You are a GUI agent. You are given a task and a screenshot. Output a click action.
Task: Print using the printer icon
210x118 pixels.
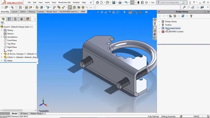120,2
